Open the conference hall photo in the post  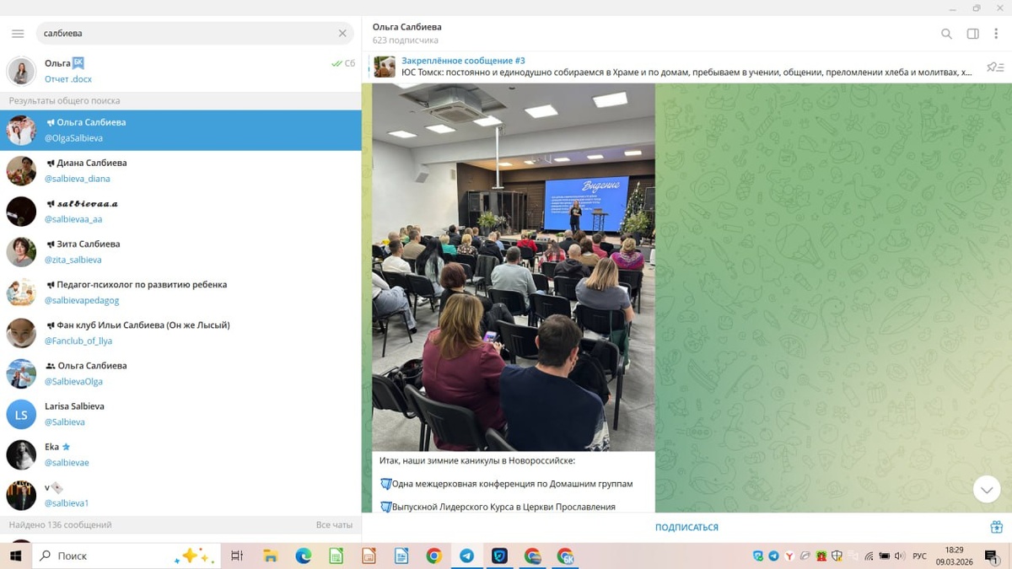click(x=514, y=266)
